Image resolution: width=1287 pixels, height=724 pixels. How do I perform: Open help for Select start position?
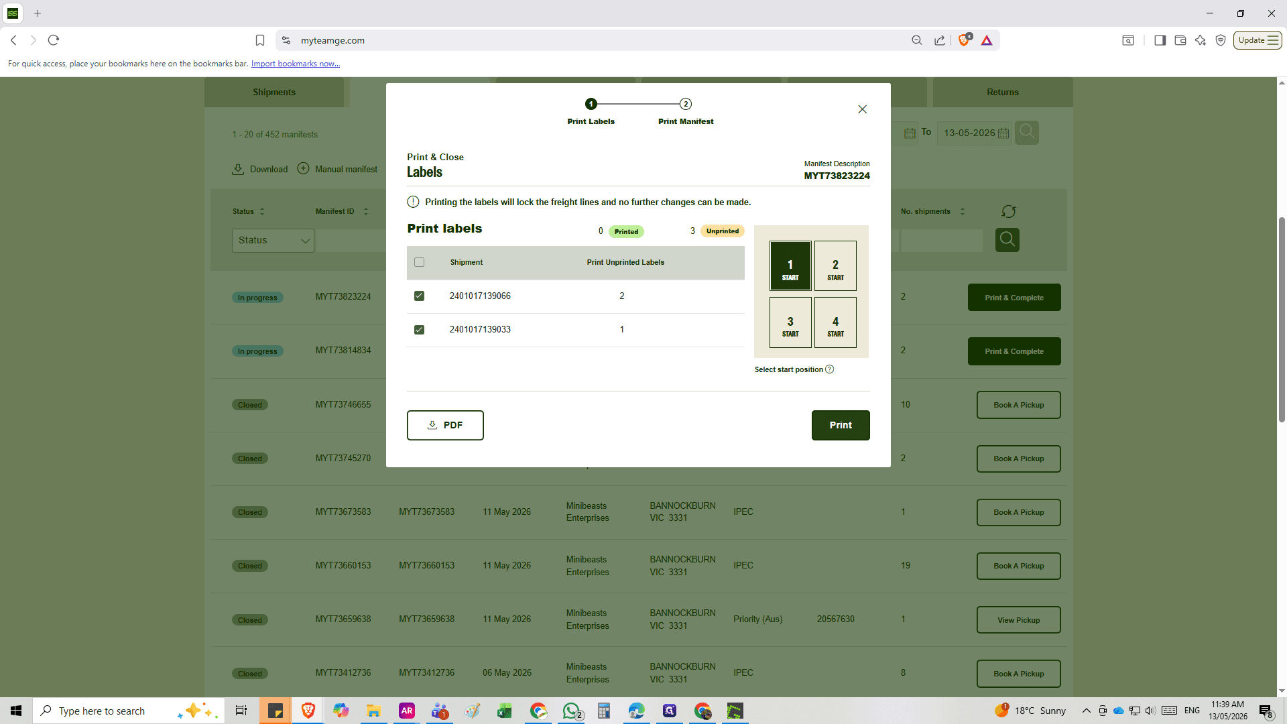829,369
